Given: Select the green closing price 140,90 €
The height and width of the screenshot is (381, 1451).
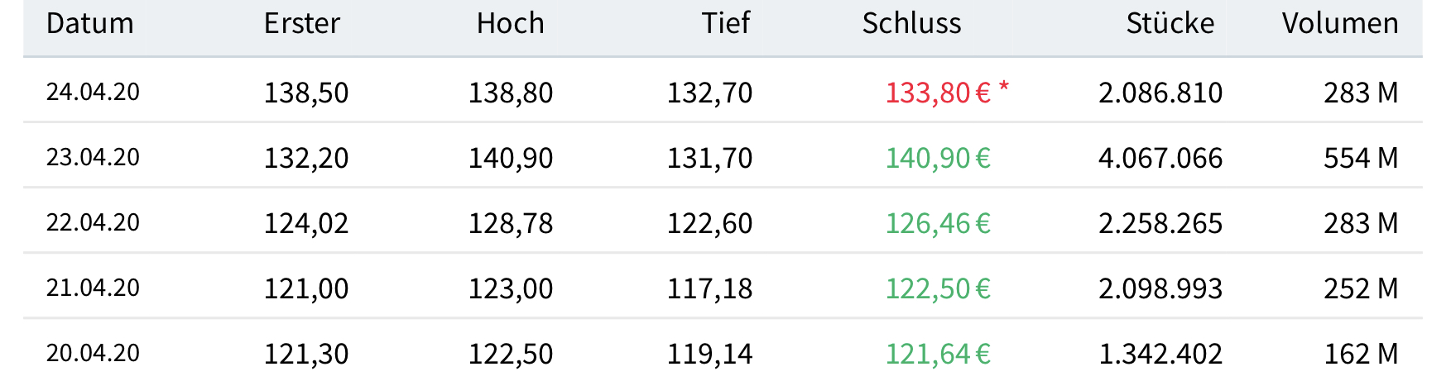Looking at the screenshot, I should 938,158.
